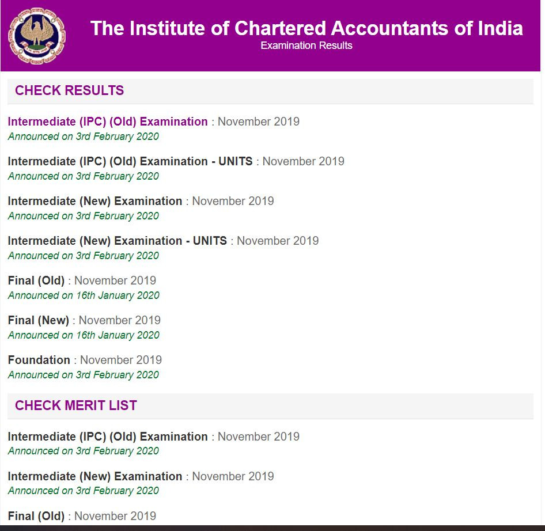Open Final (Old) link under Merit List
Viewport: 545px width, 531px height.
click(x=36, y=516)
